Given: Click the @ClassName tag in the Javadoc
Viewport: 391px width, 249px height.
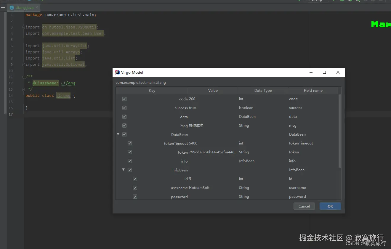Looking at the screenshot, I should pyautogui.click(x=46, y=83).
